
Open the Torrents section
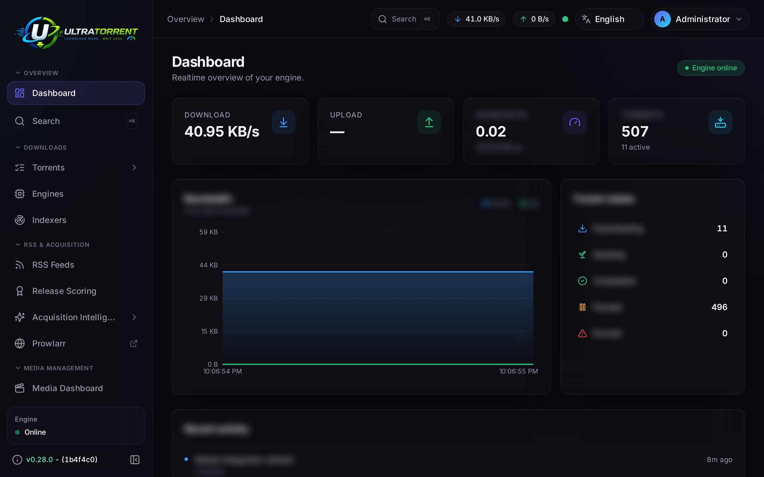tap(76, 168)
